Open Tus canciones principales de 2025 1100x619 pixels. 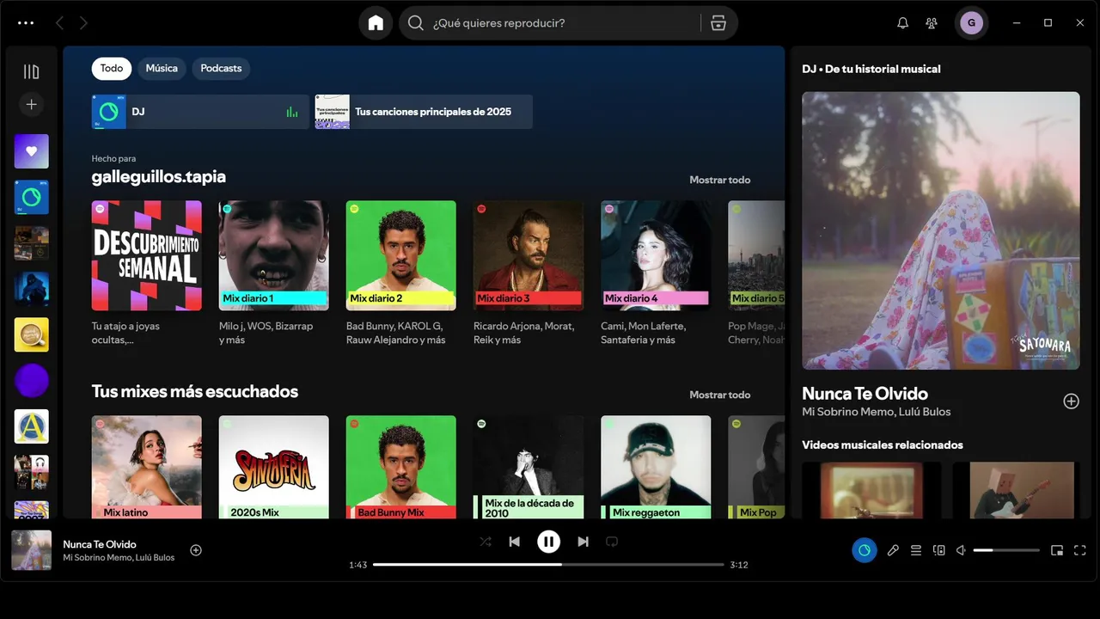[x=424, y=112]
